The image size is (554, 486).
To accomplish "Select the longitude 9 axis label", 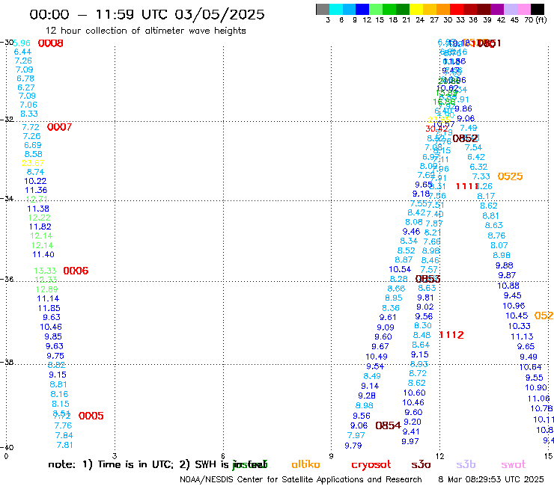I will 331,456.
